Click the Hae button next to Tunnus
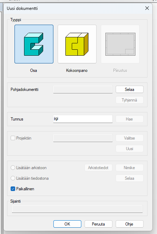Viewport: 157px width, 234px height. [129, 119]
